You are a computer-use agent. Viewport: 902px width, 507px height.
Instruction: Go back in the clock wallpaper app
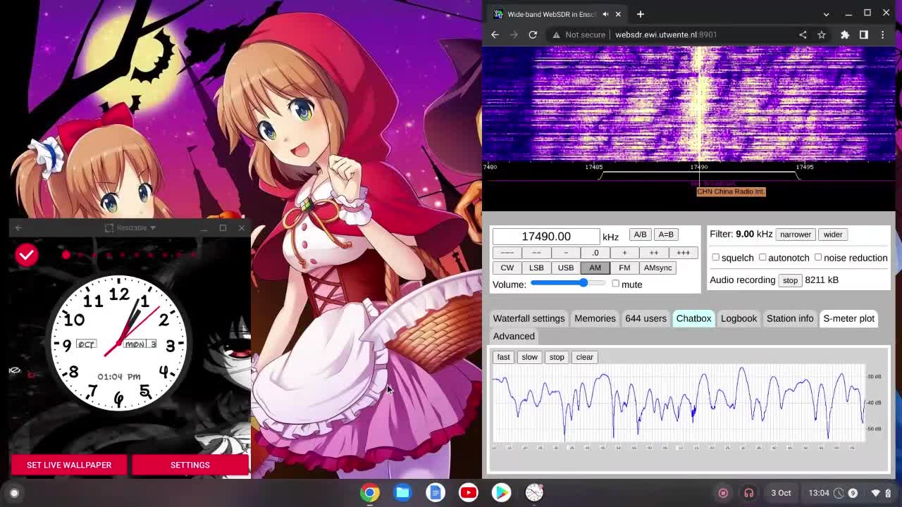[x=18, y=227]
